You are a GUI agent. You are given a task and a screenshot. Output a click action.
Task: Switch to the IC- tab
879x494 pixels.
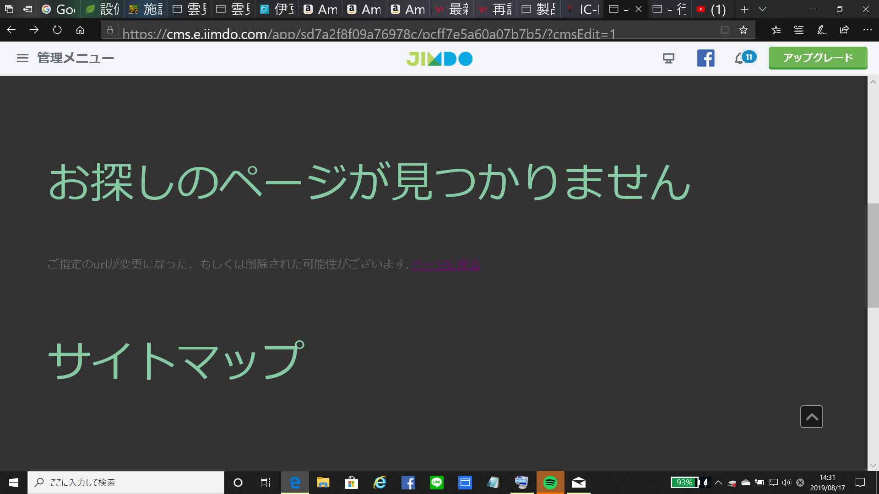[583, 9]
